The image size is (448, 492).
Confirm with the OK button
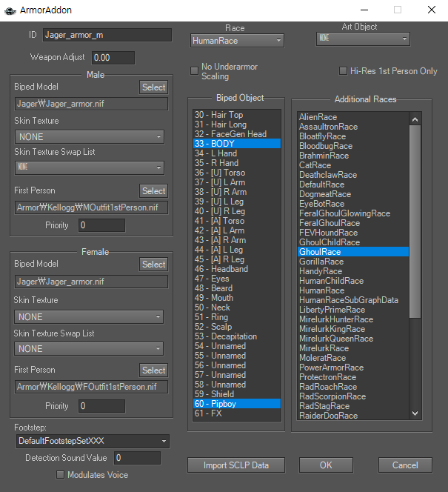tap(326, 465)
